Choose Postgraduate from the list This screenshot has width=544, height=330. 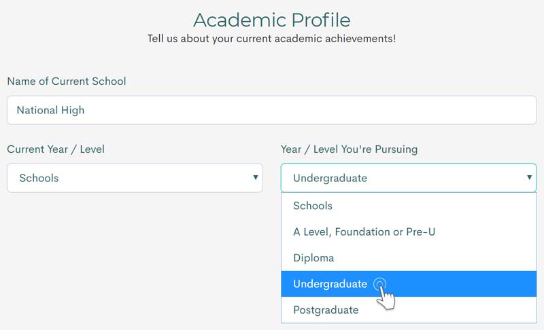tap(409, 310)
